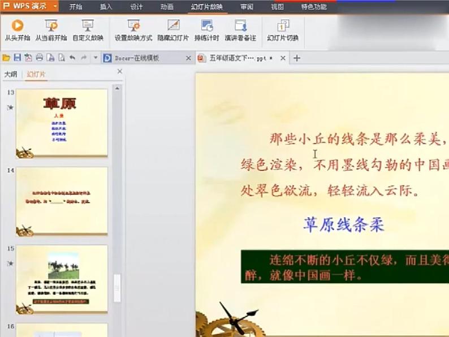Start slideshow from current slide (从当前开始)
The width and height of the screenshot is (449, 337).
tap(51, 30)
